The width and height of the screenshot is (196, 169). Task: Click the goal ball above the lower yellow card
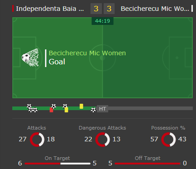tap(65, 106)
